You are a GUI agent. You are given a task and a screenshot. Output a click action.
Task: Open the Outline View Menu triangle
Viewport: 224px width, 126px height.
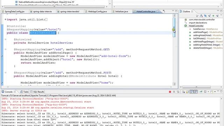coord(221,15)
